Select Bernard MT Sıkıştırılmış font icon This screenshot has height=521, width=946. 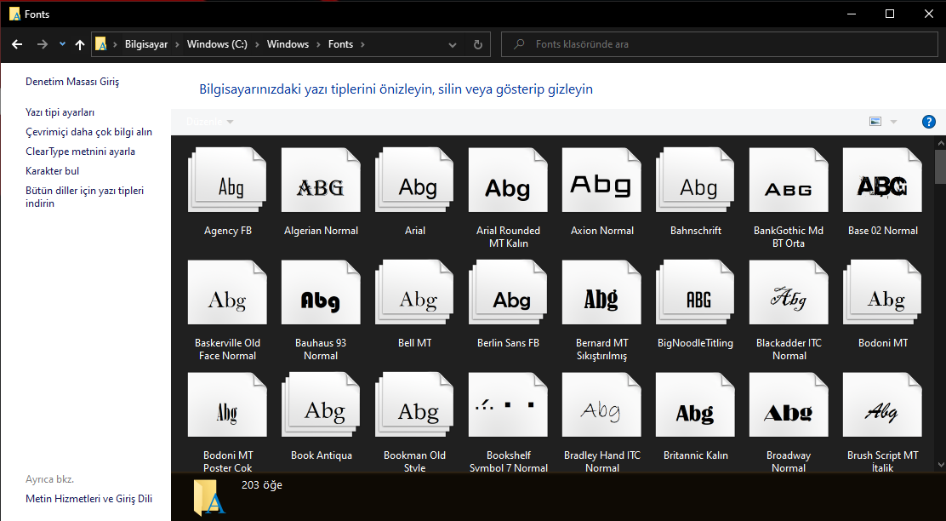601,292
